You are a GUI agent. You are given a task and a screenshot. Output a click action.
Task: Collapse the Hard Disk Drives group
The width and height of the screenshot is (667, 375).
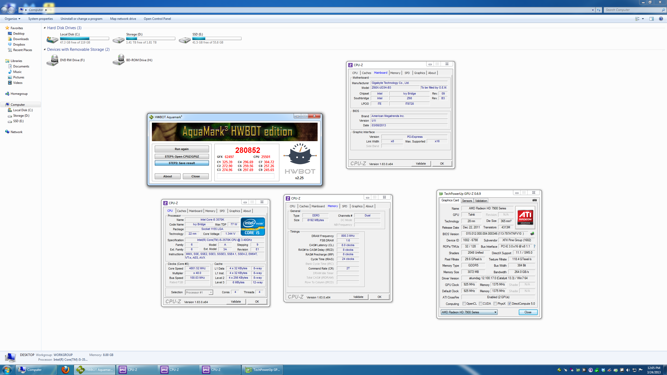(x=45, y=28)
